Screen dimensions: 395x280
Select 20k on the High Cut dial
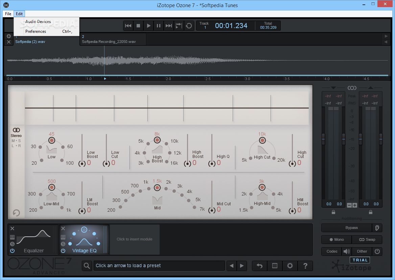tap(274, 158)
